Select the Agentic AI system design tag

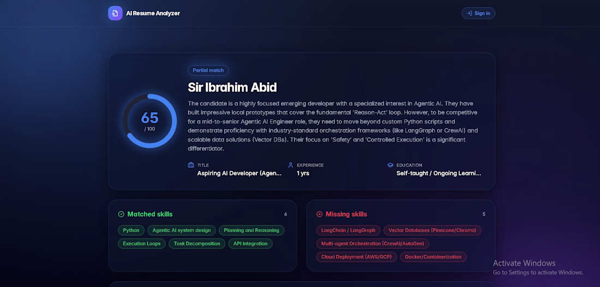tap(182, 230)
